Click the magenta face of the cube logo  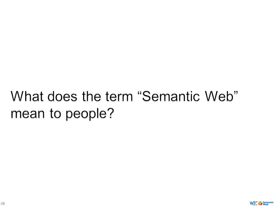[261, 204]
